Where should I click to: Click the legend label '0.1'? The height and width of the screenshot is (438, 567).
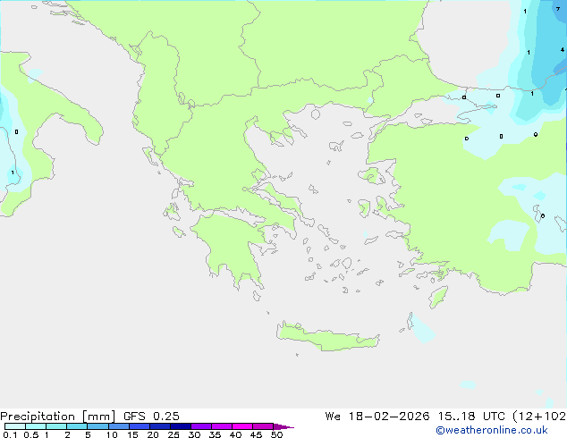coord(10,434)
